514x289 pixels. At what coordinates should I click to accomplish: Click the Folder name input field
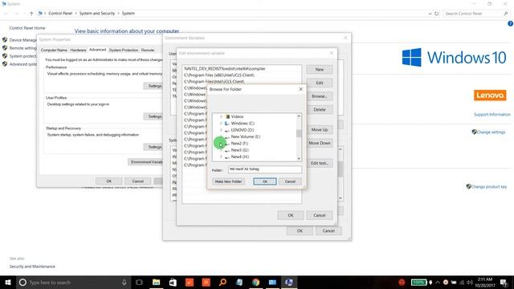coord(265,169)
